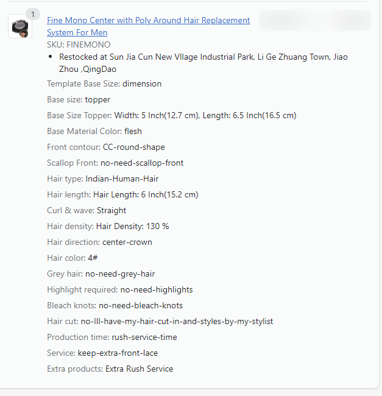Click the Hair direction: center-crown line

pos(99,242)
